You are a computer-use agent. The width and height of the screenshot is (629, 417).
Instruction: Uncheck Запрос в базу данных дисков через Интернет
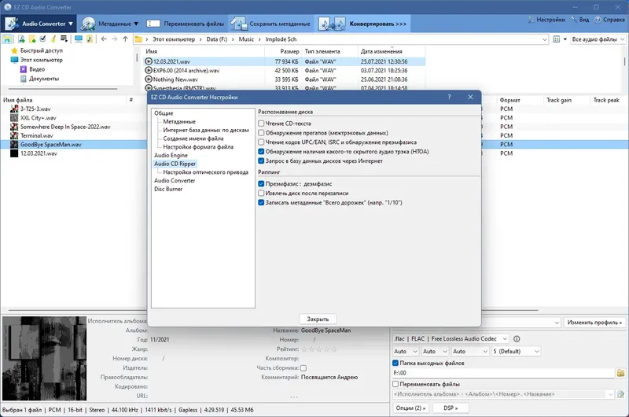click(x=261, y=161)
